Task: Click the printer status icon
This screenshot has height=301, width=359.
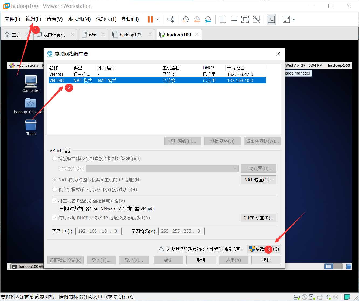Action: tap(320, 297)
